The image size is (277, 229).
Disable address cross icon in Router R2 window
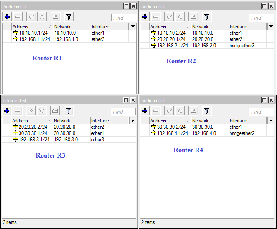click(x=180, y=17)
